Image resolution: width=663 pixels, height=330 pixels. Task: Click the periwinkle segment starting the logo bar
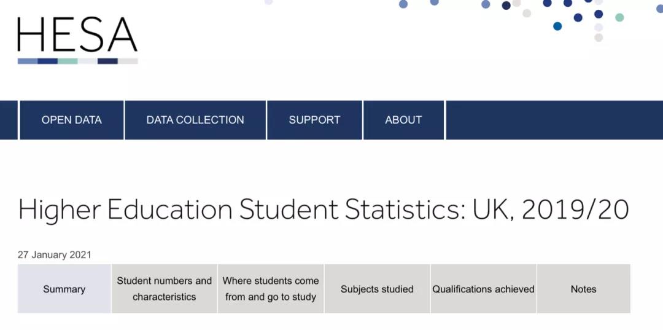pos(28,61)
